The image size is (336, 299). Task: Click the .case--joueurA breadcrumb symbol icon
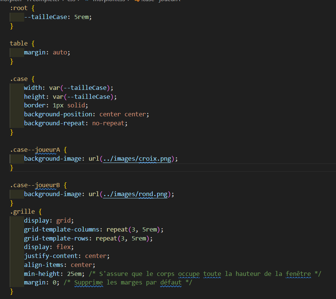[136, 1]
